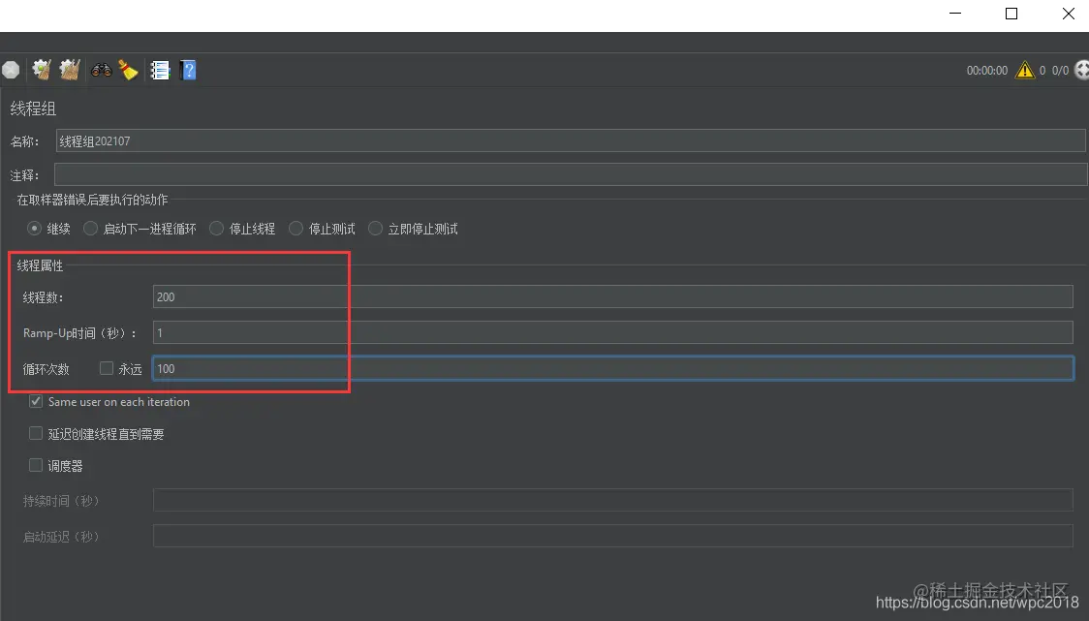Uncheck Same user on each iteration
Screen dimensions: 1089x621
[36, 401]
